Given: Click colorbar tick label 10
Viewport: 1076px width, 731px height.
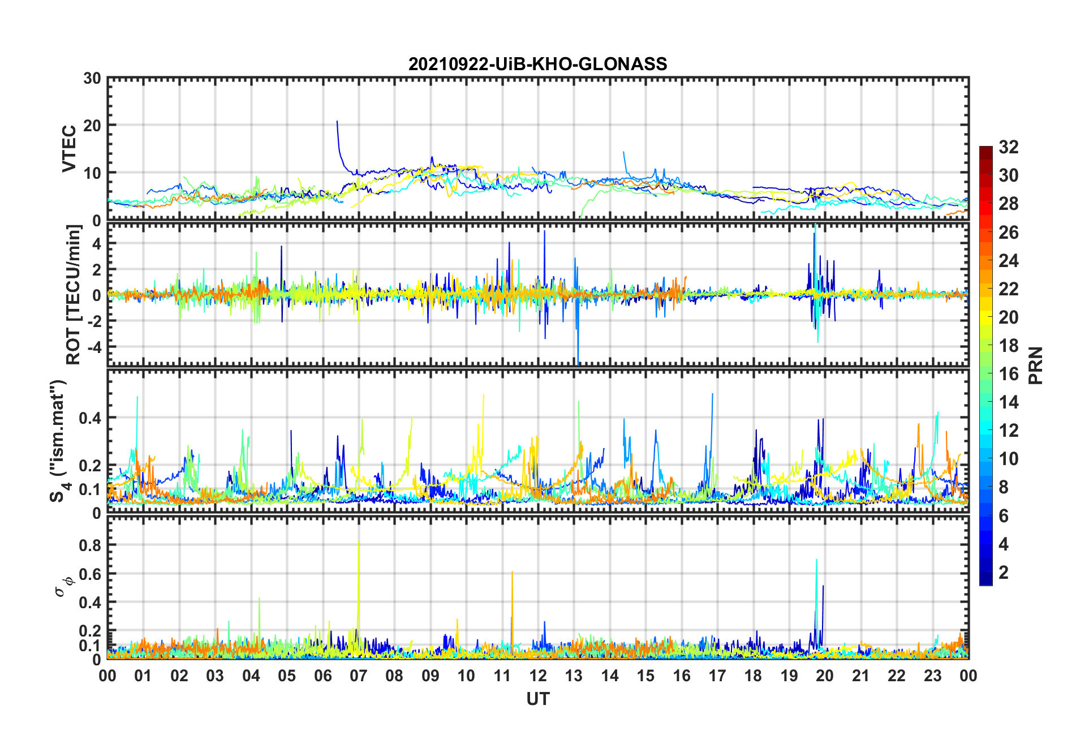Looking at the screenshot, I should [x=1008, y=459].
